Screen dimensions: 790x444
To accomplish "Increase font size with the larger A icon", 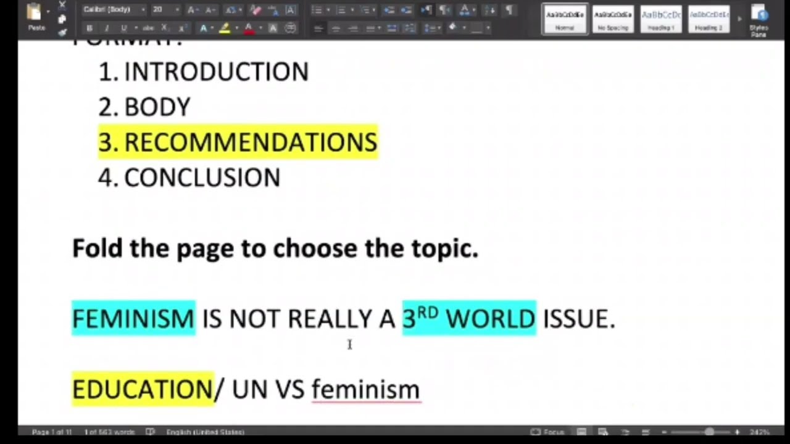I will tap(193, 10).
